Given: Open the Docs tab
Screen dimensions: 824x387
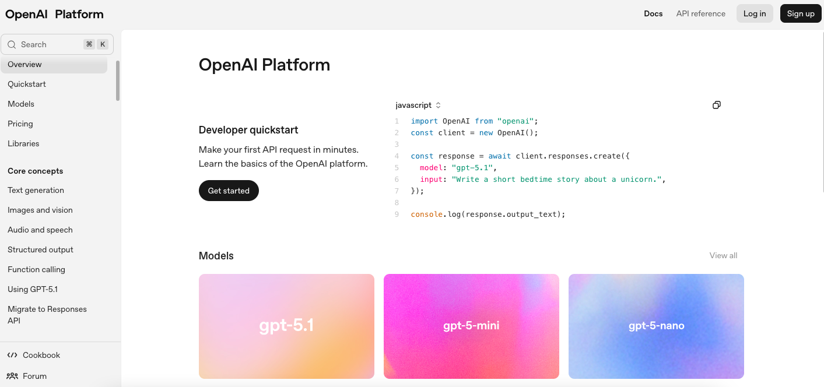Looking at the screenshot, I should pos(653,13).
